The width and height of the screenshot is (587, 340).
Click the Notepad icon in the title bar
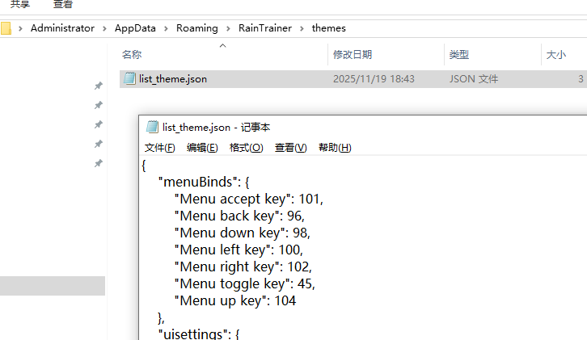[152, 127]
